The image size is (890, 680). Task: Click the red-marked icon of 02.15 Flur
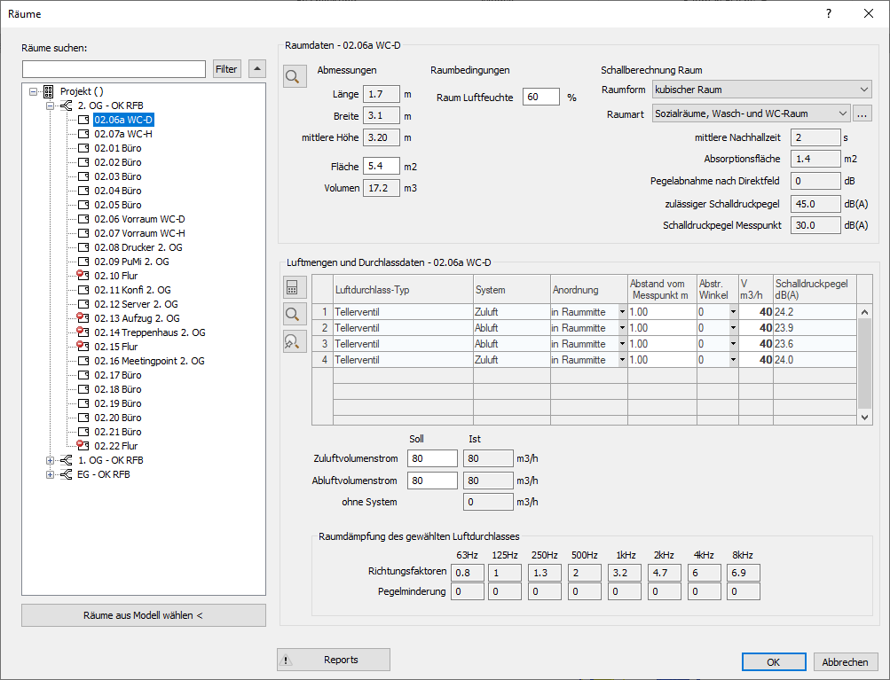pyautogui.click(x=83, y=346)
